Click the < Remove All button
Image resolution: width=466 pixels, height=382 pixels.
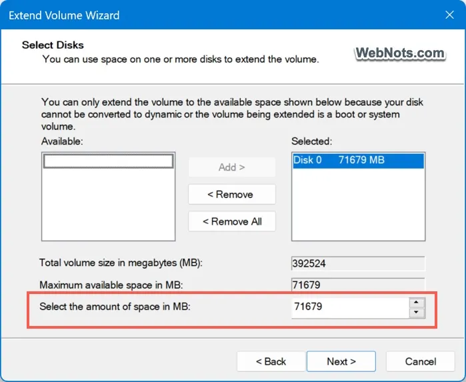coord(232,221)
